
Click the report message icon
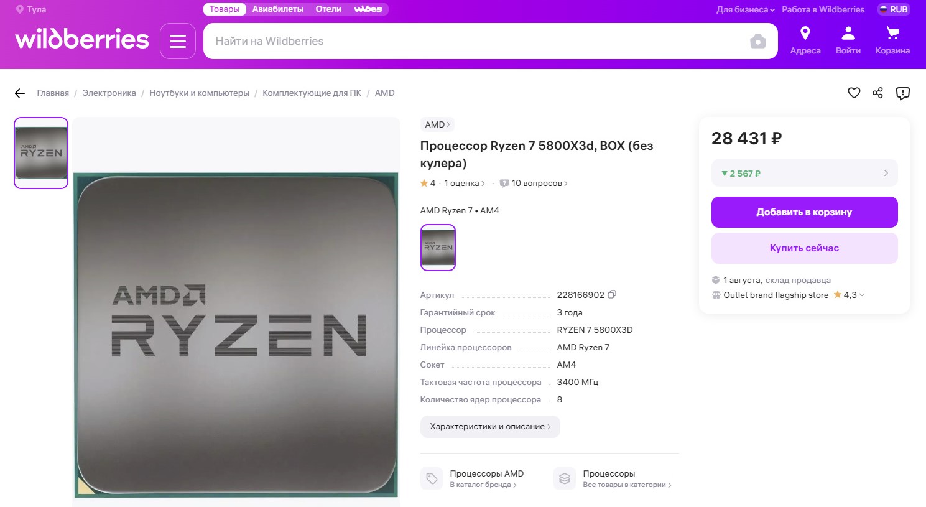902,93
